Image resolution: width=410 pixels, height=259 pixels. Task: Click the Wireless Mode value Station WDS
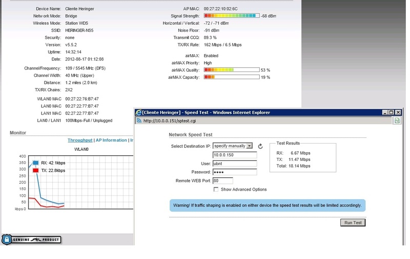click(76, 23)
